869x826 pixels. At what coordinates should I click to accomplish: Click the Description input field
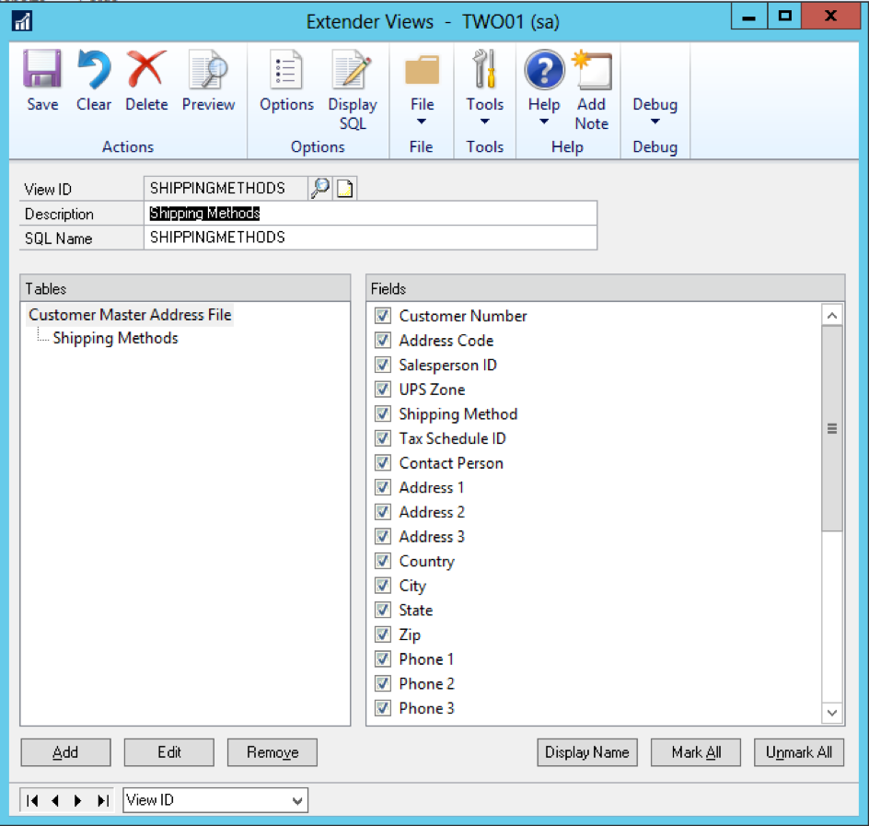(x=370, y=214)
